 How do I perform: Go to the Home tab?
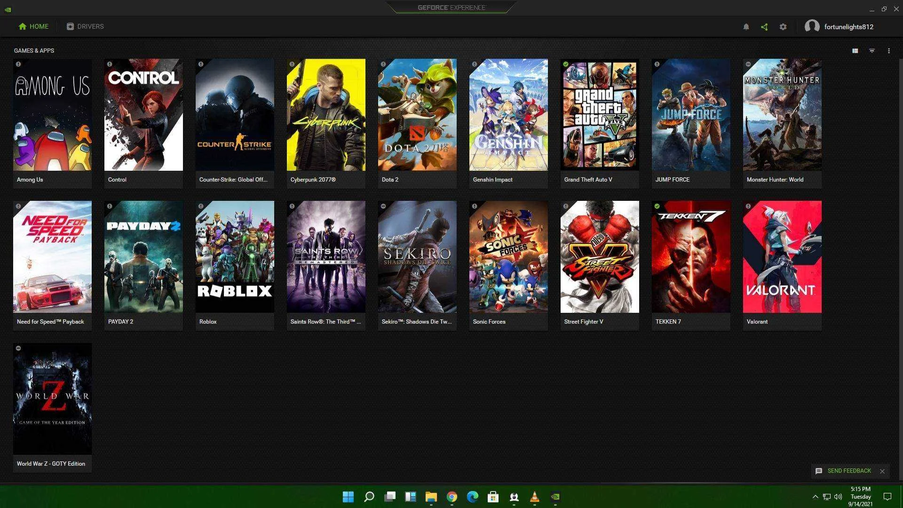[x=33, y=26]
